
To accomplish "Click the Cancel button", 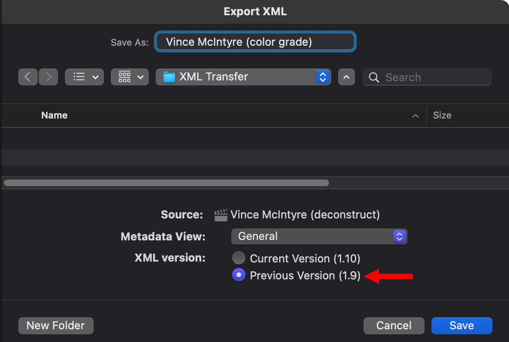I will (x=394, y=325).
